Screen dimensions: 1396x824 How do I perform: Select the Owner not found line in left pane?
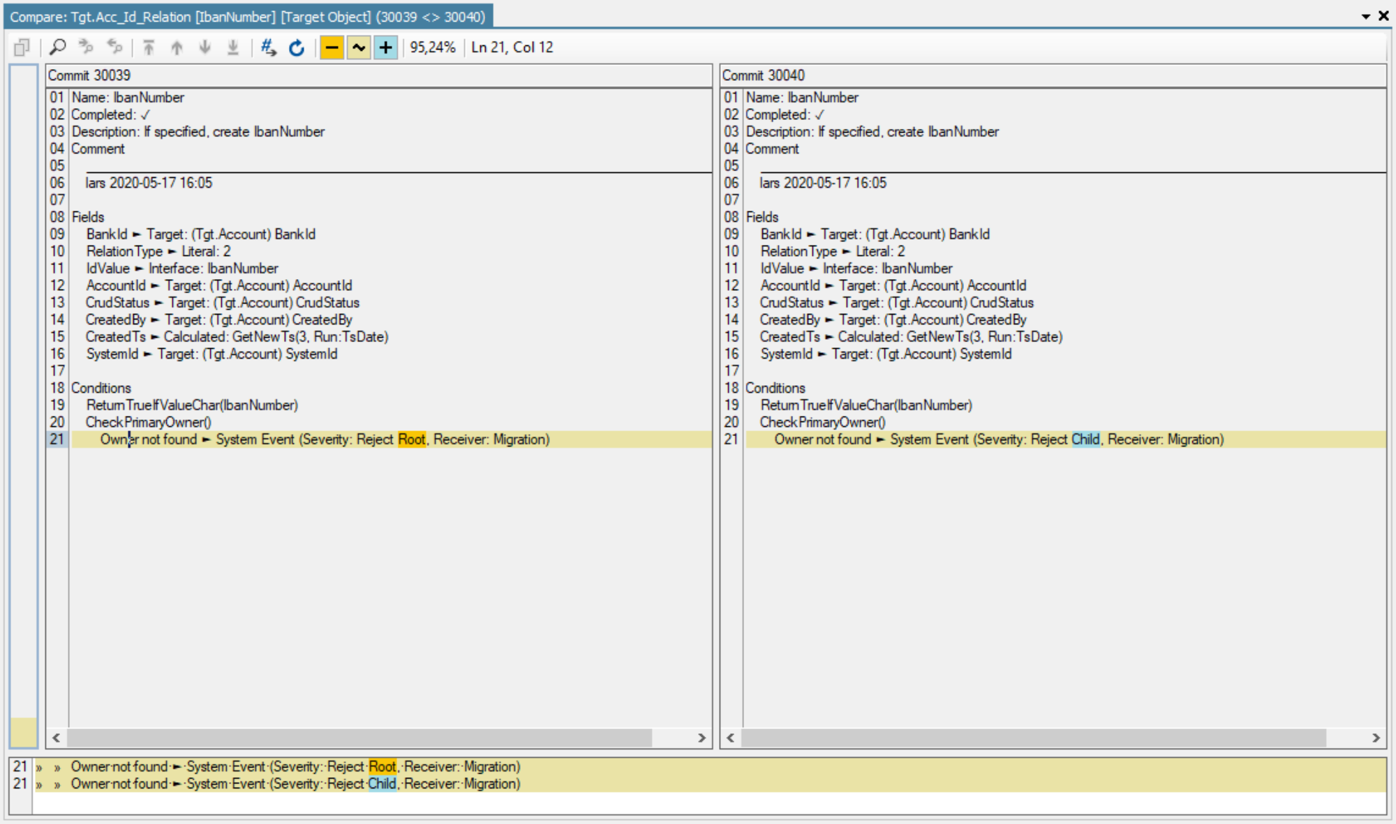pos(325,440)
